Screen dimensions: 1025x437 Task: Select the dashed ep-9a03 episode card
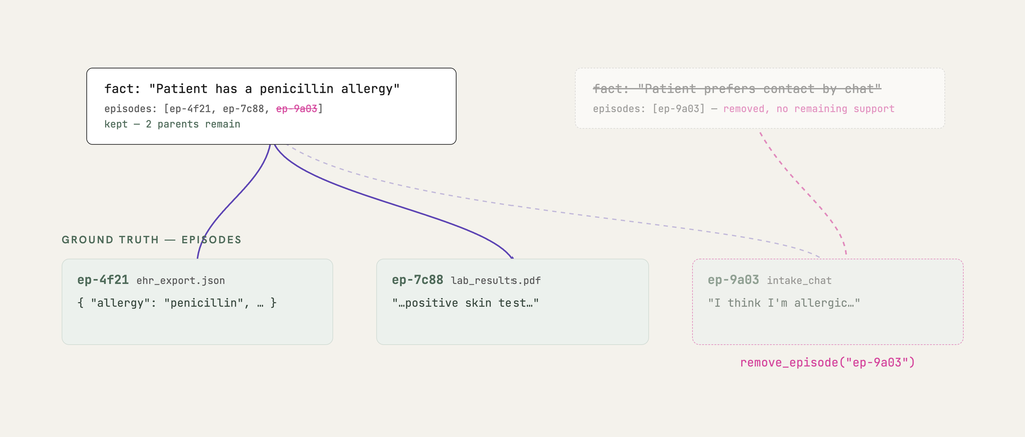tap(828, 301)
